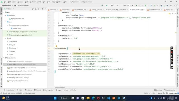Image resolution: width=179 pixels, height=101 pixels.
Task: Open the TODO tool window
Action: [x=20, y=90]
